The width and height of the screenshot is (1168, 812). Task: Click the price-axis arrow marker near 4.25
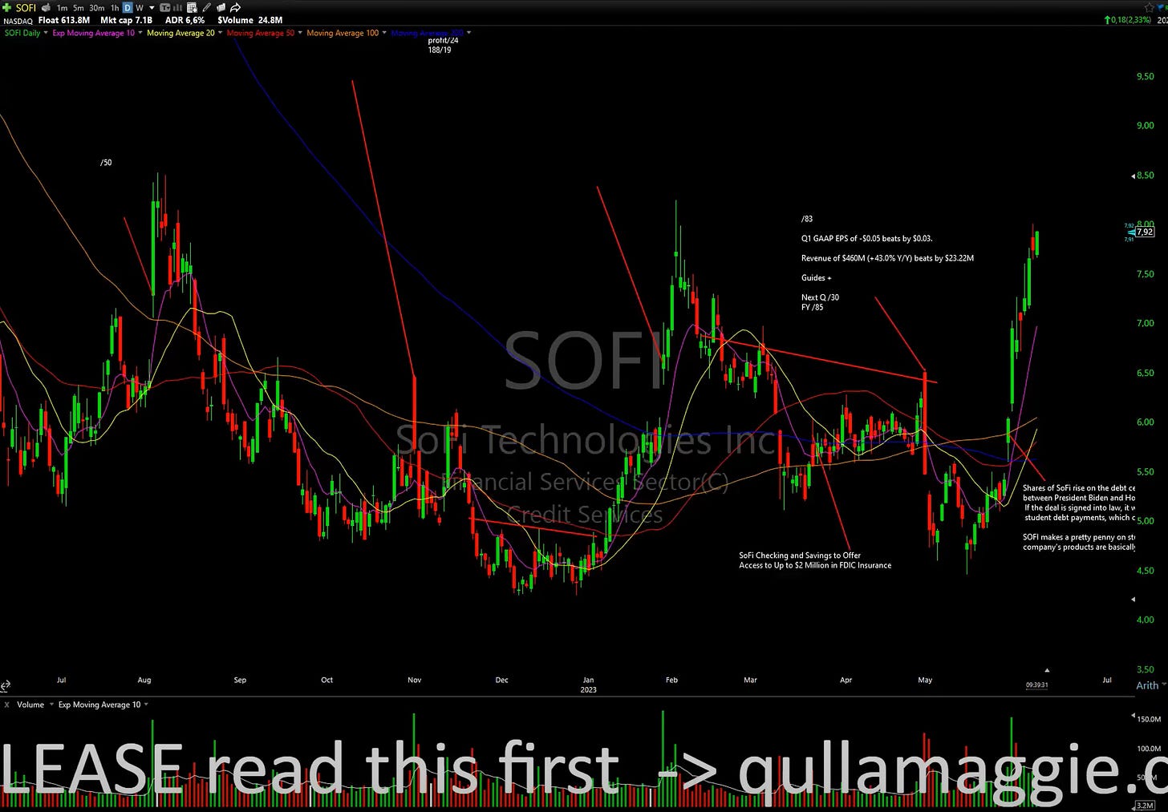(x=1134, y=600)
